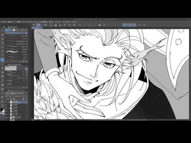Screen dimensions: 191x143
Task: Click the white sub color swatch
Action: (4, 111)
